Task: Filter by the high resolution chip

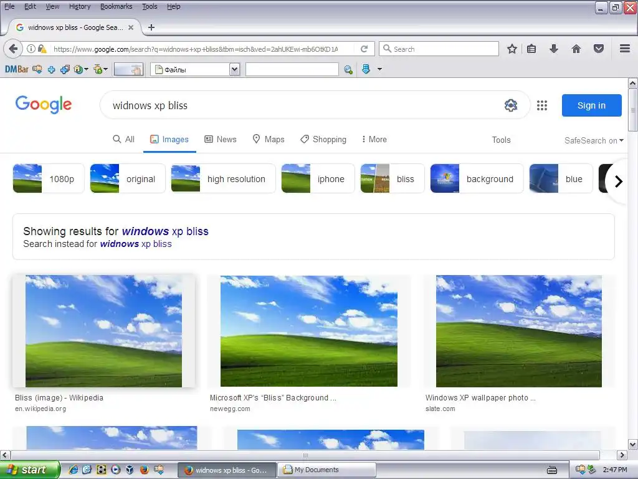Action: click(x=223, y=178)
